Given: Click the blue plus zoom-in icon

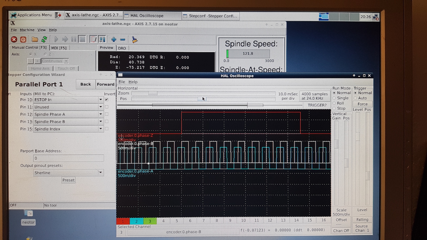Looking at the screenshot, I should 113,39.
